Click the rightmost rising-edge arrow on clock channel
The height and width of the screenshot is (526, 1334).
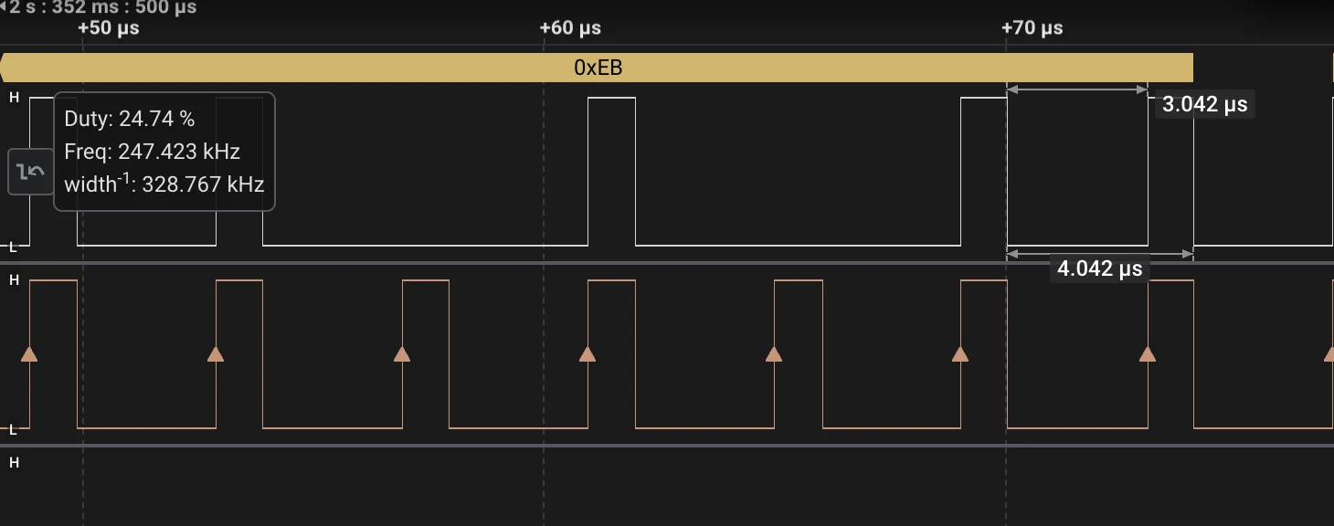[1329, 354]
